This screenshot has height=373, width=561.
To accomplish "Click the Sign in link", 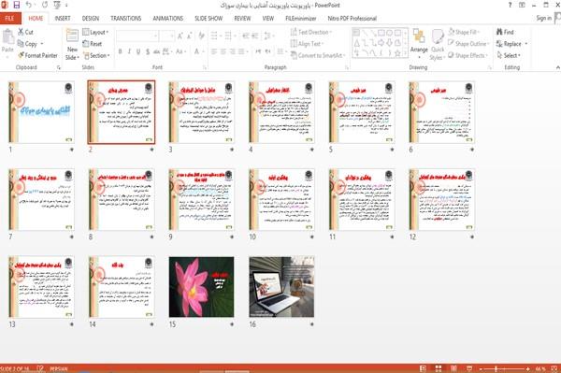I will click(x=543, y=18).
